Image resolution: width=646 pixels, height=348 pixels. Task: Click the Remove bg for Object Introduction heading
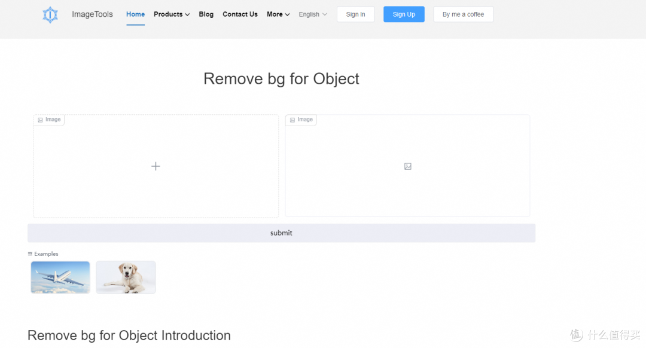tap(129, 335)
